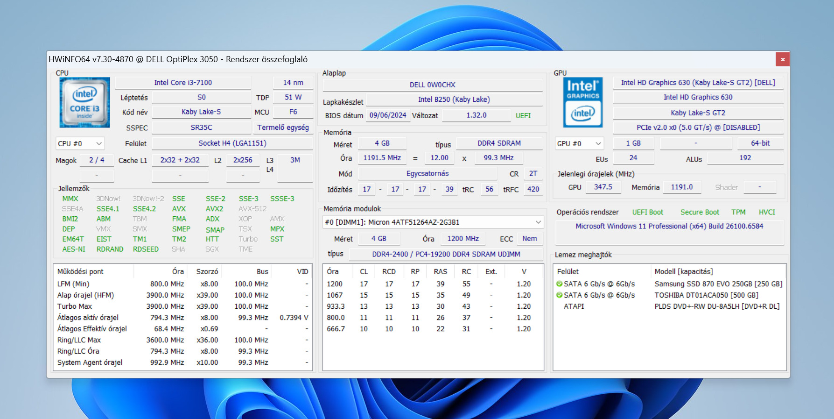This screenshot has height=419, width=834.
Task: Click the Modell [kapacitás] column header
Action: (x=683, y=272)
